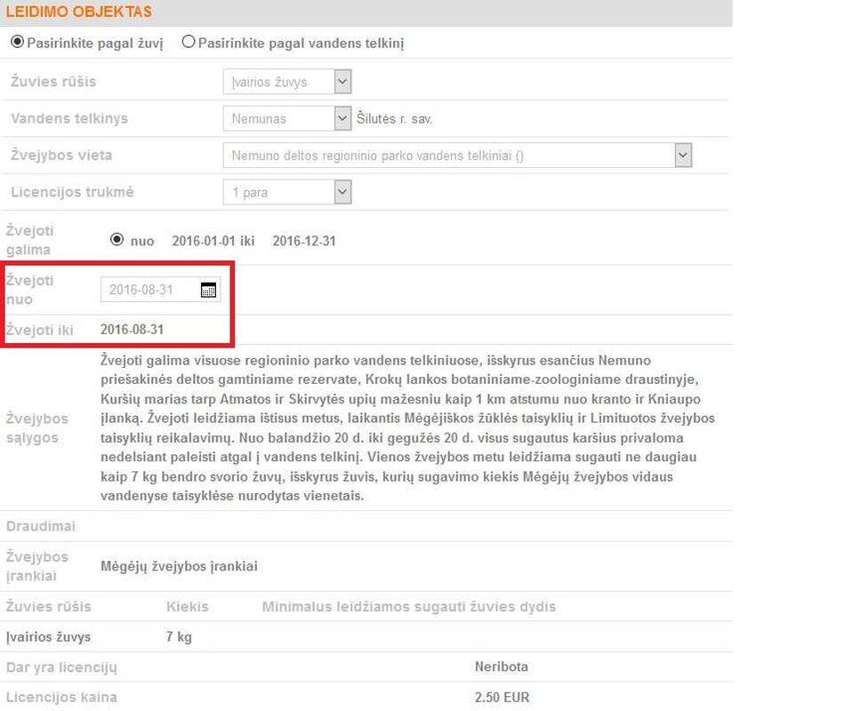The image size is (868, 711).
Task: Toggle the 'nuo' date range radio button
Action: click(117, 240)
